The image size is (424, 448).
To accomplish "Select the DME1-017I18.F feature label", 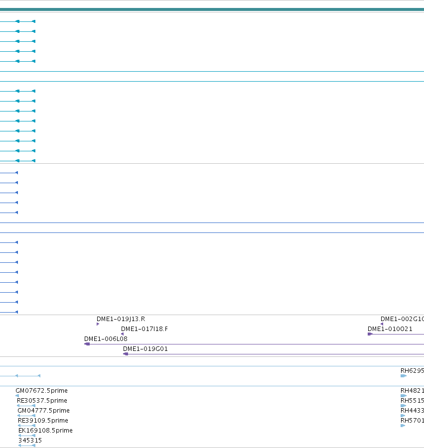I will tap(144, 329).
